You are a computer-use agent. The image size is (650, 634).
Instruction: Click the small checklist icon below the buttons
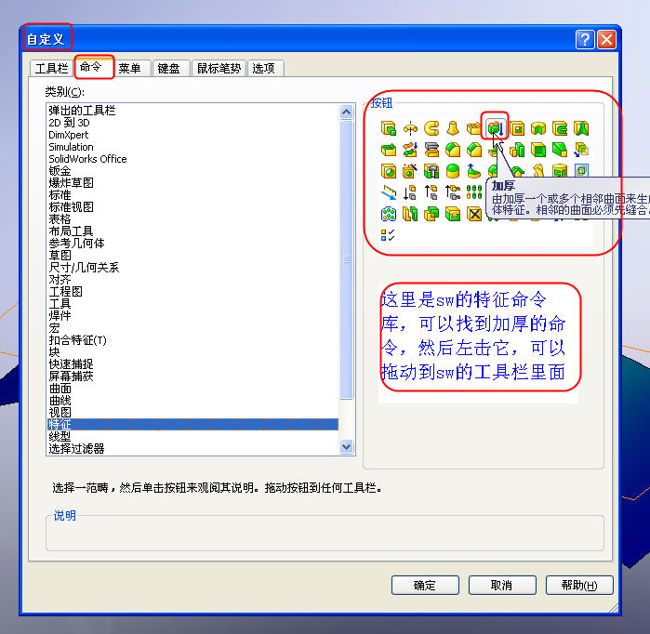(x=388, y=235)
